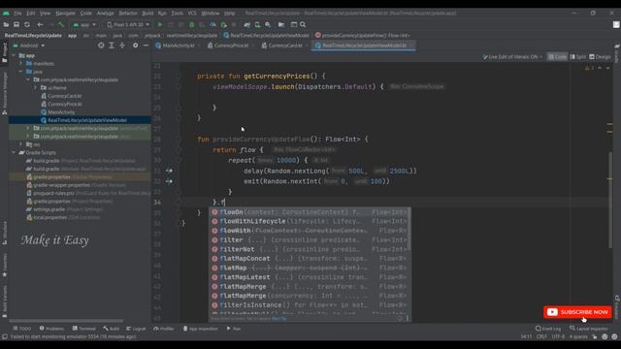Open the TODO tool window
Viewport: 621px width, 349px height.
(x=21, y=329)
